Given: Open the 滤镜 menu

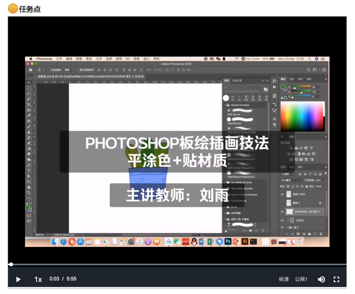Looking at the screenshot, I should pos(119,59).
